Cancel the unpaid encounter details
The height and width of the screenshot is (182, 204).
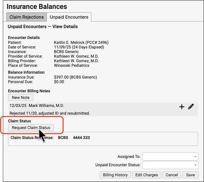tap(172, 175)
